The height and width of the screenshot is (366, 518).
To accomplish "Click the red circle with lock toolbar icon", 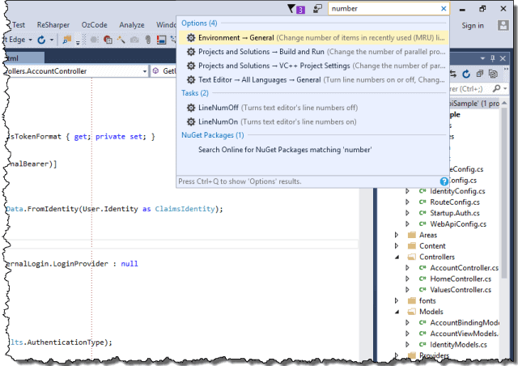I will (x=108, y=40).
